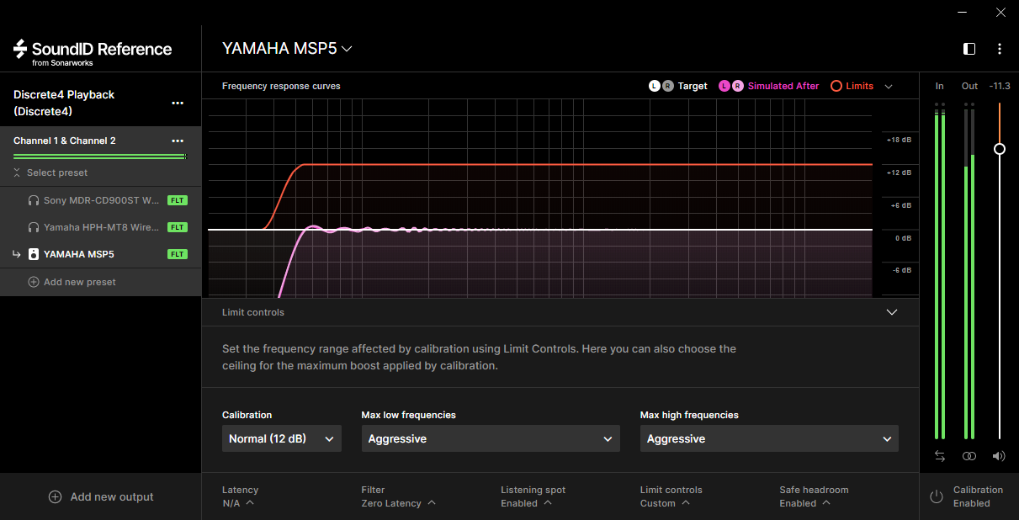Viewport: 1019px width, 520px height.
Task: Click the Limit controls panel heading
Action: (x=253, y=312)
